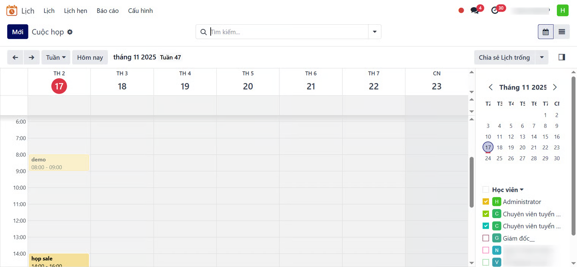Jump to today with Hôm nay
The image size is (577, 267).
tap(90, 57)
